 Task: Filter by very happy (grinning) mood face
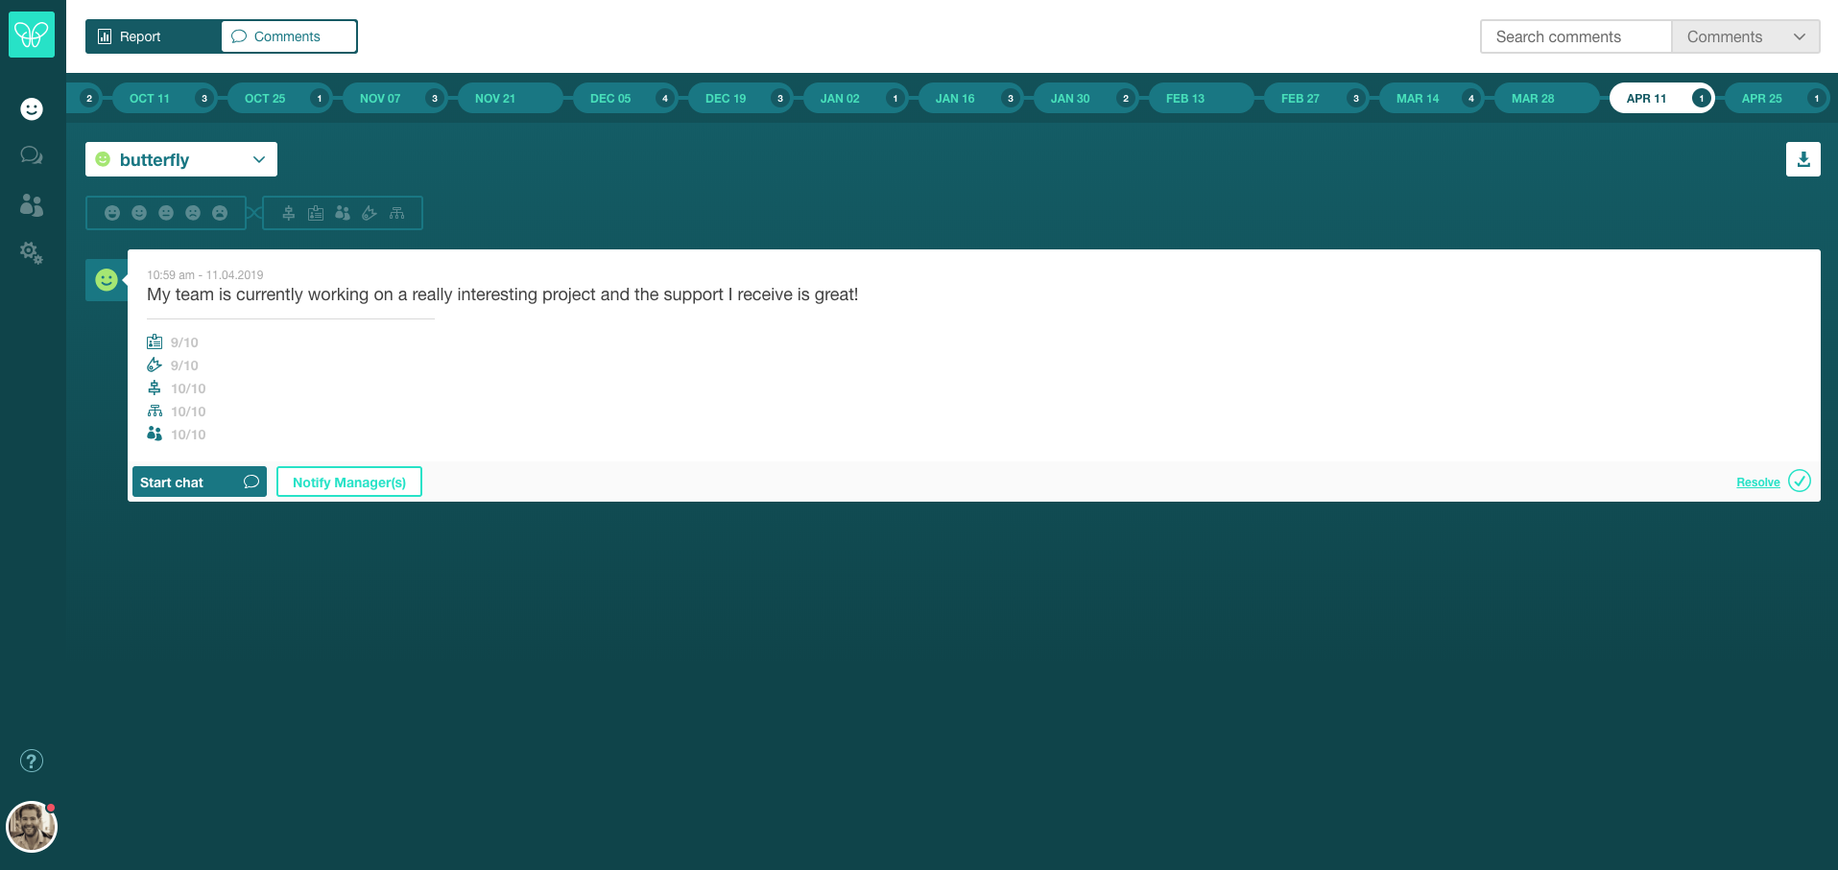(112, 213)
